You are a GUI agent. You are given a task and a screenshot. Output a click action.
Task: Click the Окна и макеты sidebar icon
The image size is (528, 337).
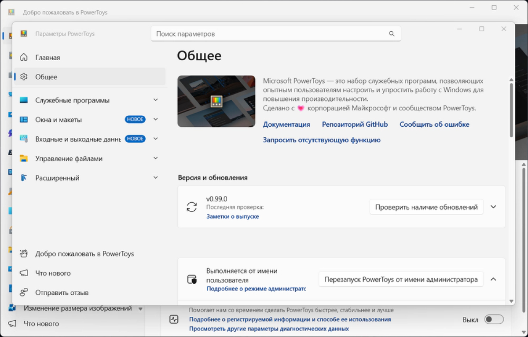[24, 120]
